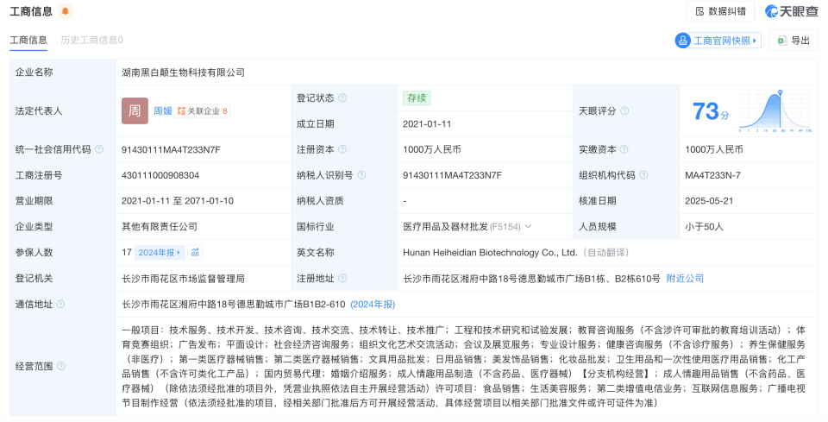Click the 营业期限 value 2021-01-11 至 2071-01-10

178,201
